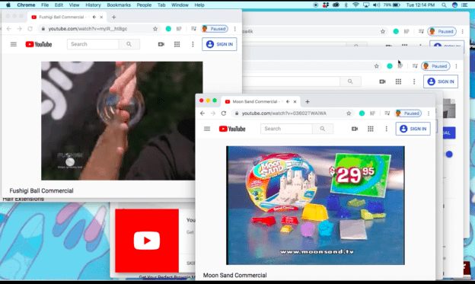475x284 pixels.
Task: Click the green extension icon in Moon Sand toolbar
Action: point(362,113)
